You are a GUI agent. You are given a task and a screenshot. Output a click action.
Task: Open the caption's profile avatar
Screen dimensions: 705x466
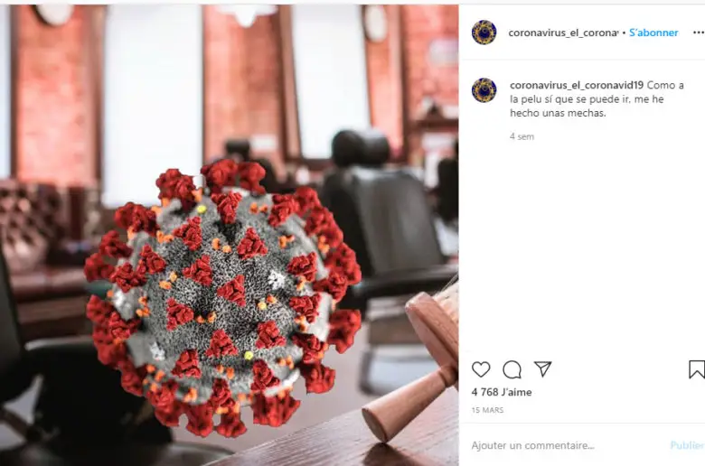click(484, 90)
